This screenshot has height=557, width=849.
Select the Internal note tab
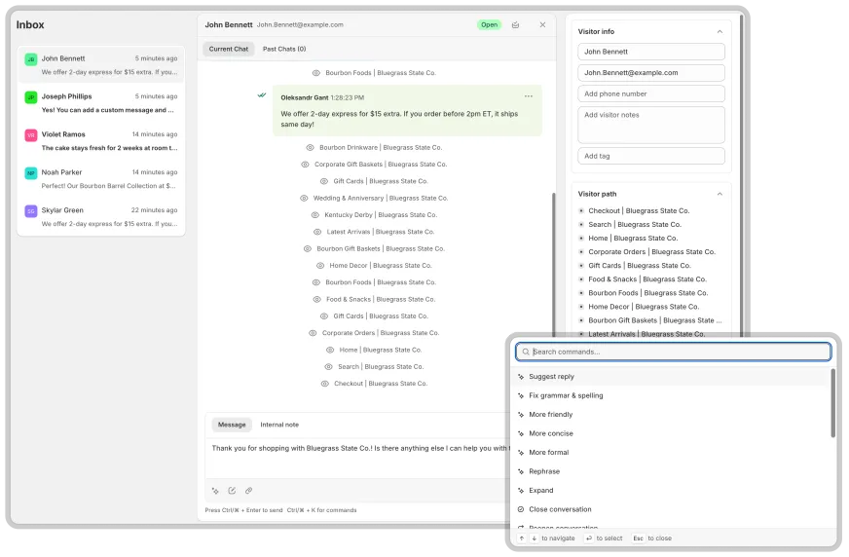[279, 425]
